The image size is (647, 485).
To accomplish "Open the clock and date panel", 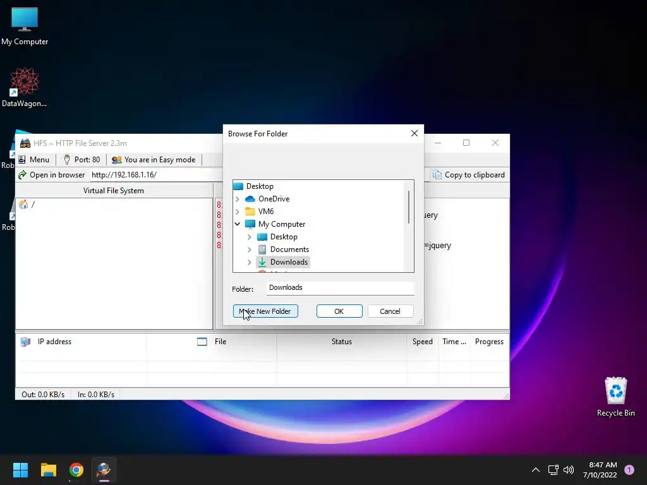I will [x=600, y=470].
